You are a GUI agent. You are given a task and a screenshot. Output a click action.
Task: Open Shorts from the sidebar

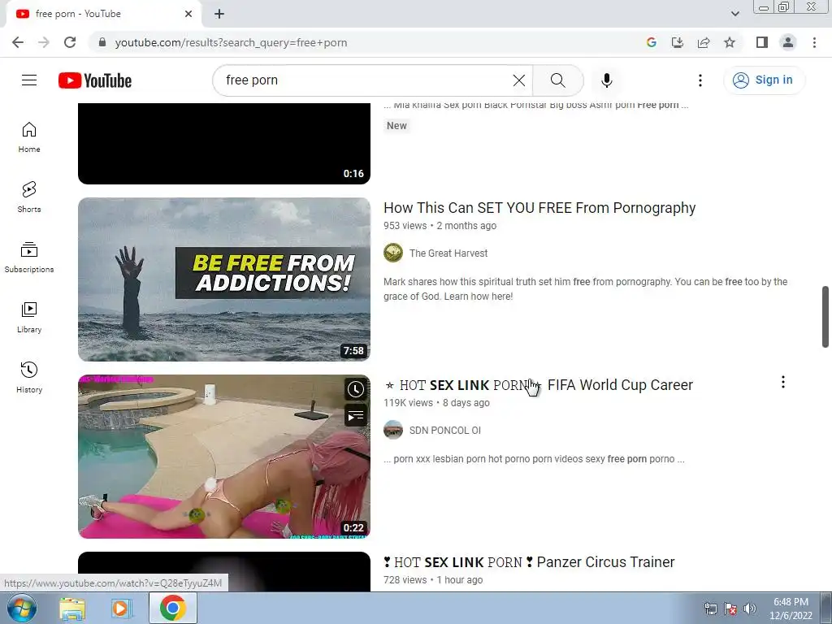click(29, 197)
